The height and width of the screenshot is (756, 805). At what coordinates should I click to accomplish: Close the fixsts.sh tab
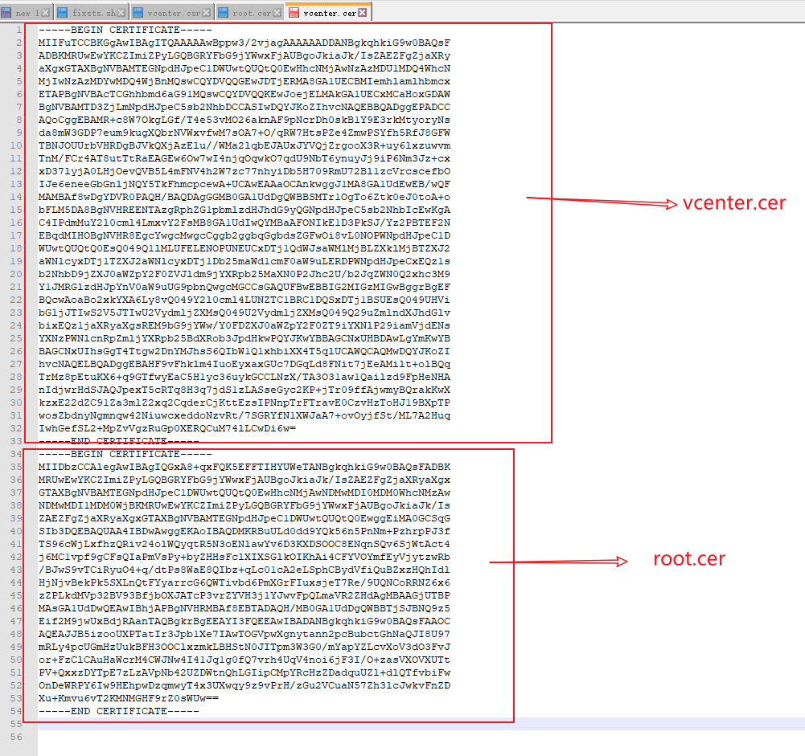121,13
